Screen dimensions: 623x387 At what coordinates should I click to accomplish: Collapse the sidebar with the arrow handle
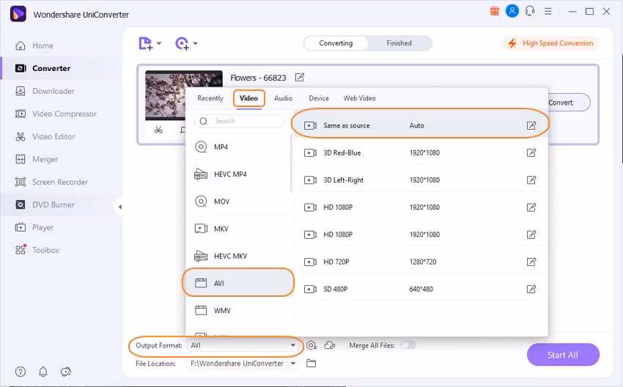pos(120,207)
